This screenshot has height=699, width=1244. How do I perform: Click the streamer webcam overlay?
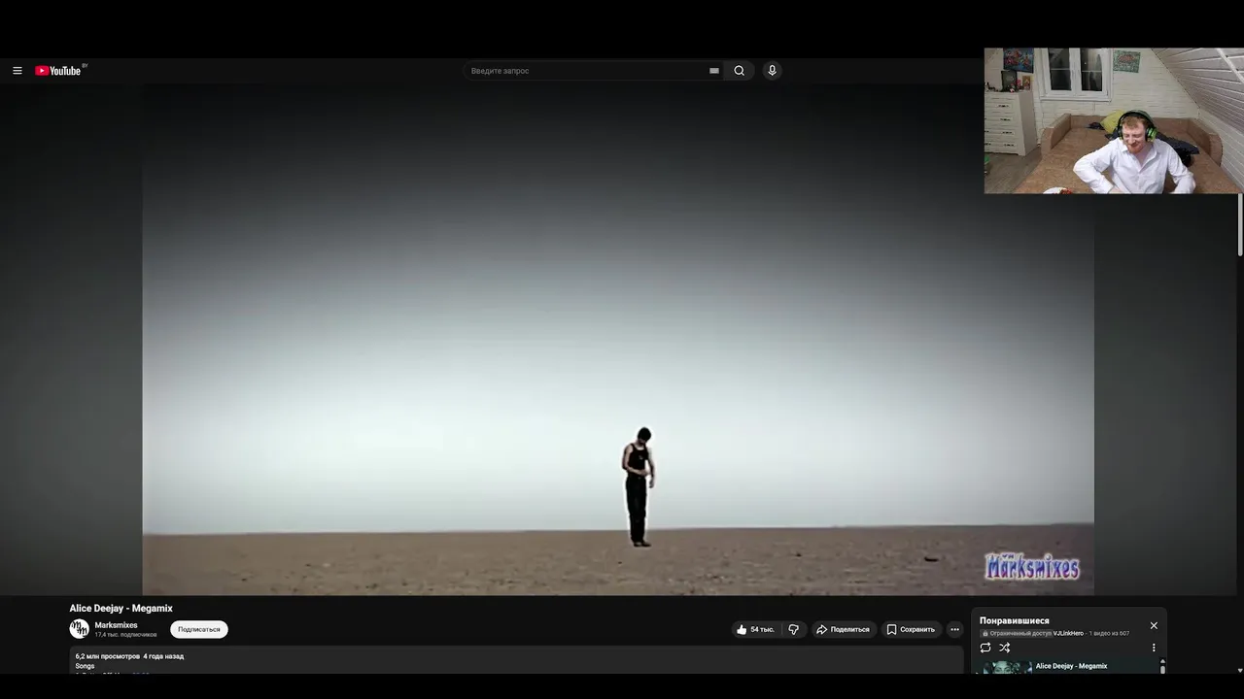(1114, 121)
